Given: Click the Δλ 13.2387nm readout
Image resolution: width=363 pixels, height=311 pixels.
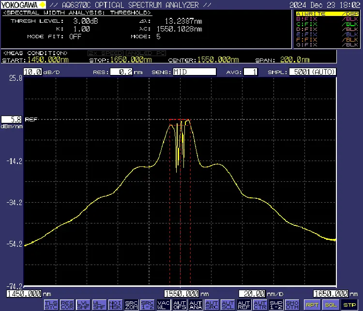Looking at the screenshot, I should [183, 21].
